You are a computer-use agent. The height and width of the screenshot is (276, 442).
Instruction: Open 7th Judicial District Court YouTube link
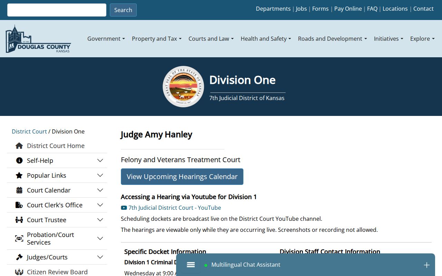175,208
